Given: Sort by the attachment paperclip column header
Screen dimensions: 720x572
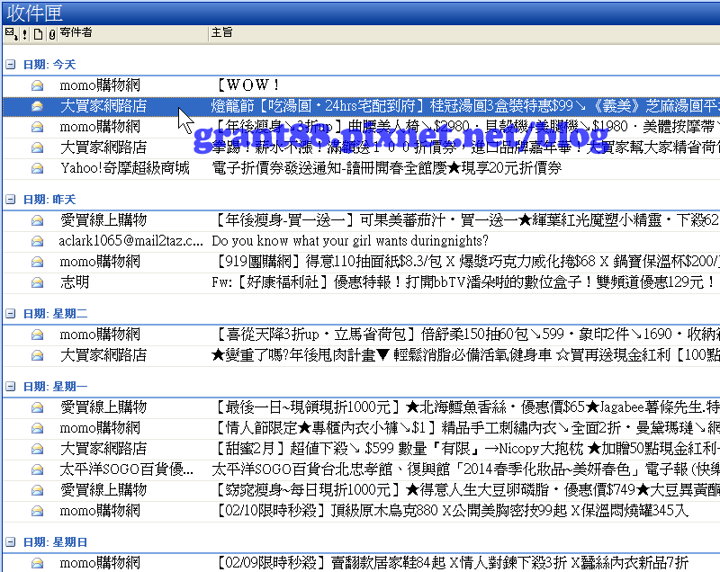Looking at the screenshot, I should tap(52, 33).
